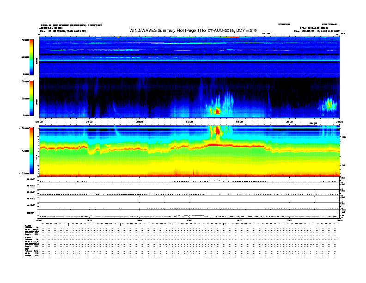Click the TNR color scale bar
The width and height of the screenshot is (366, 283).
coord(31,151)
